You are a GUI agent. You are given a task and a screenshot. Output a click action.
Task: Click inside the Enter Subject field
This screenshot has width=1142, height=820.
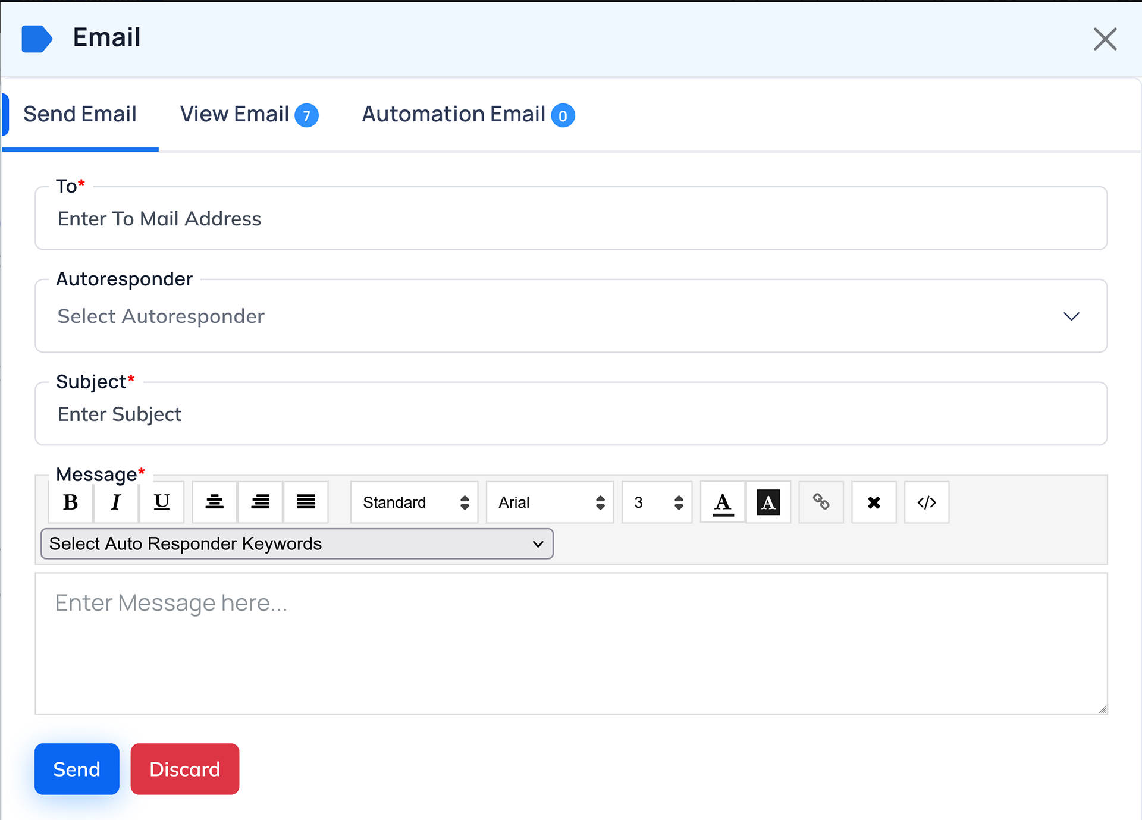click(571, 414)
